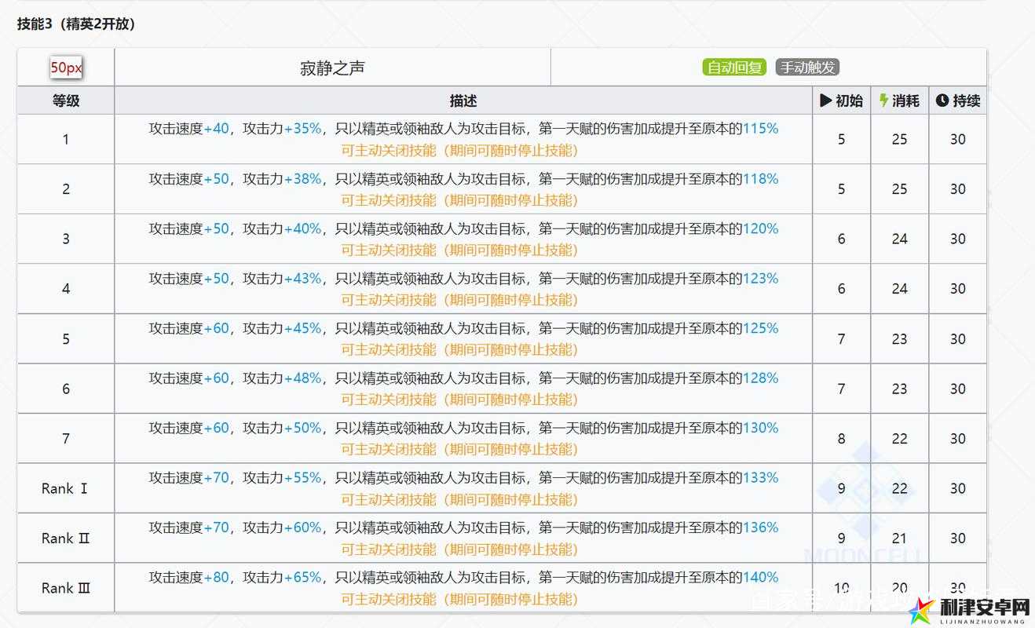Click the 消耗 lightning icon in header
1035x628 pixels.
click(x=883, y=100)
